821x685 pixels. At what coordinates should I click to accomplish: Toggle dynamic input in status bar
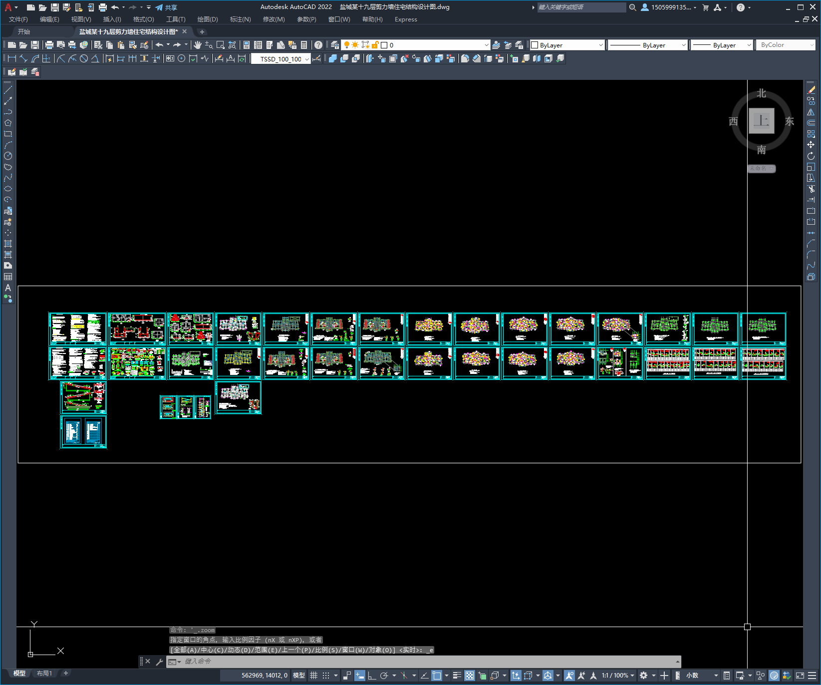coord(360,676)
